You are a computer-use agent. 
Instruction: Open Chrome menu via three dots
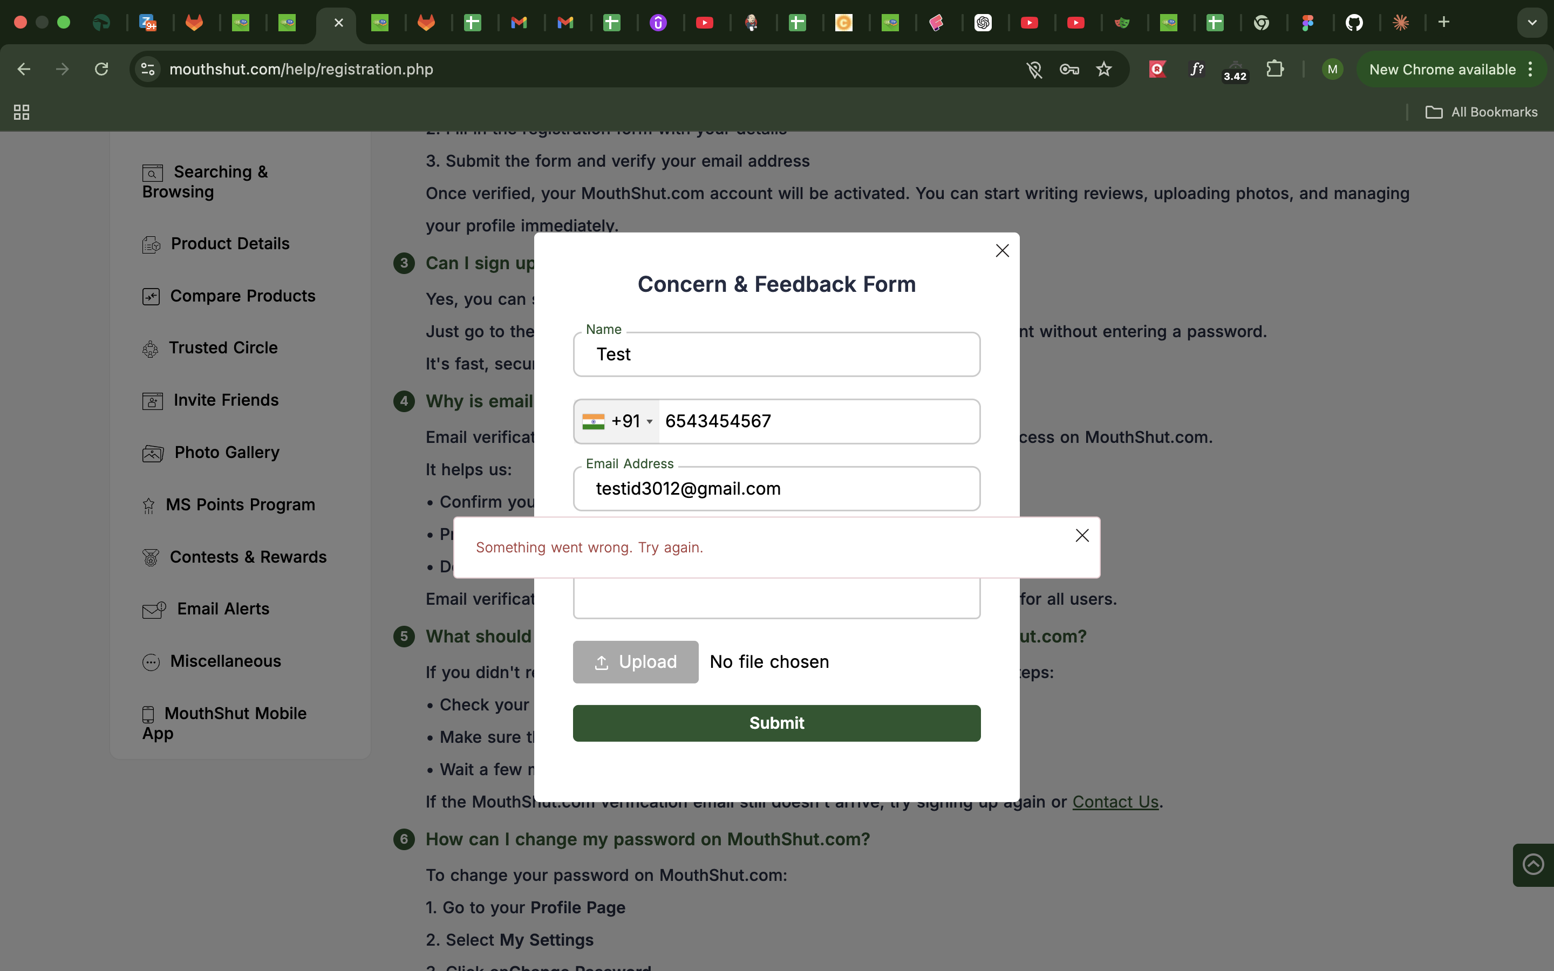(1531, 70)
